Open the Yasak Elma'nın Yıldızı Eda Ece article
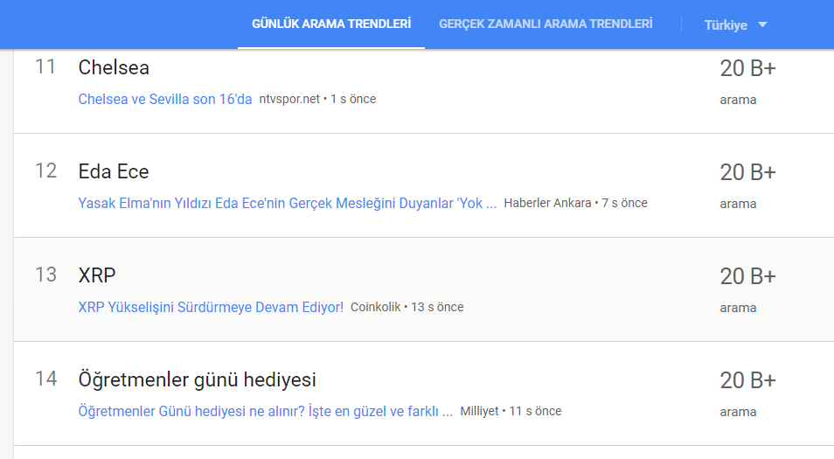 pyautogui.click(x=288, y=203)
